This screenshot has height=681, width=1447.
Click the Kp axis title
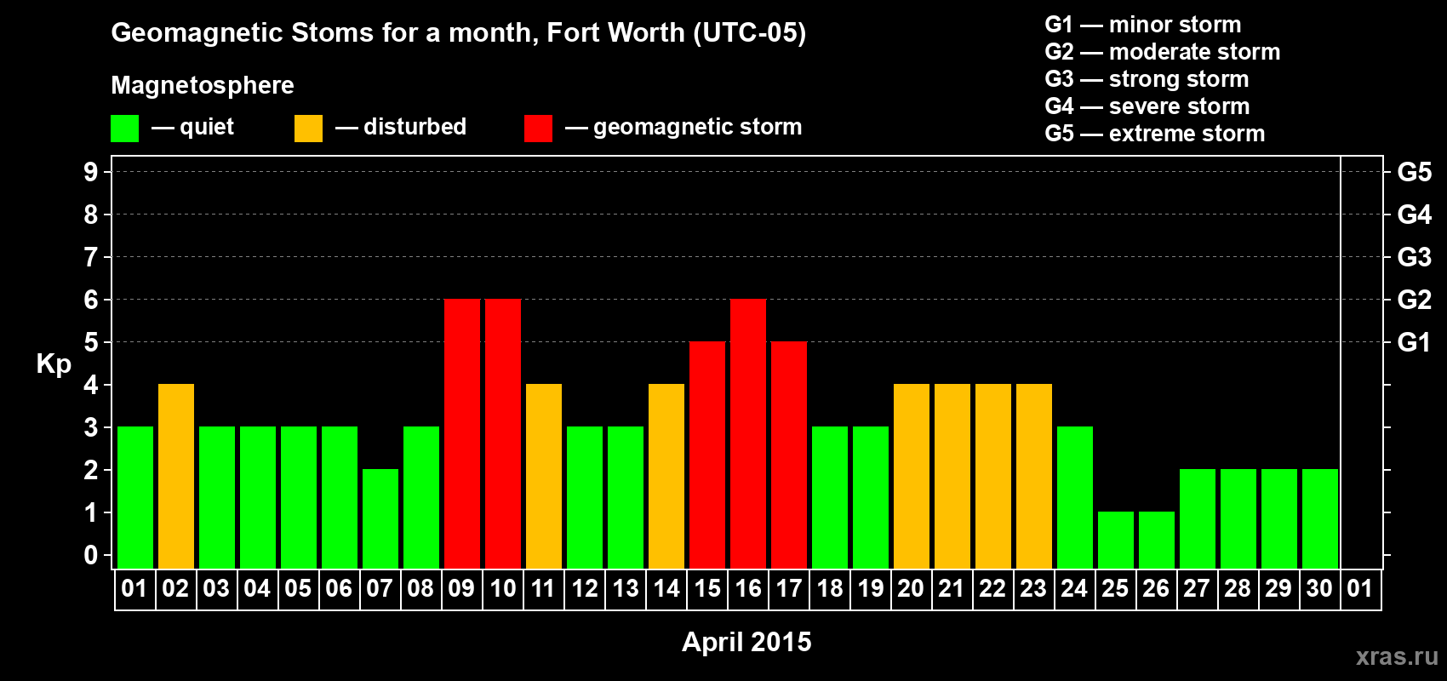(x=54, y=364)
